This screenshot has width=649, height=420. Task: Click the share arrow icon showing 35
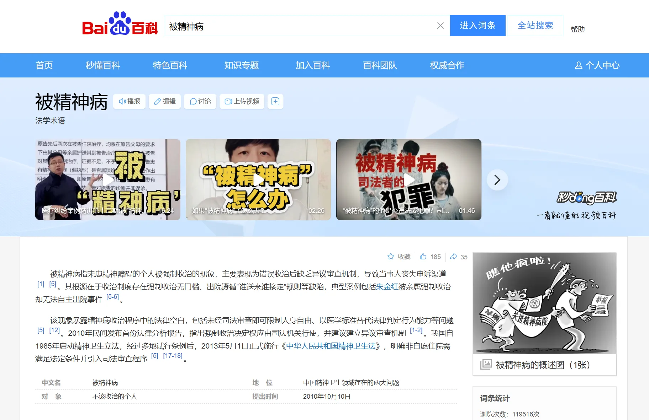(x=454, y=257)
